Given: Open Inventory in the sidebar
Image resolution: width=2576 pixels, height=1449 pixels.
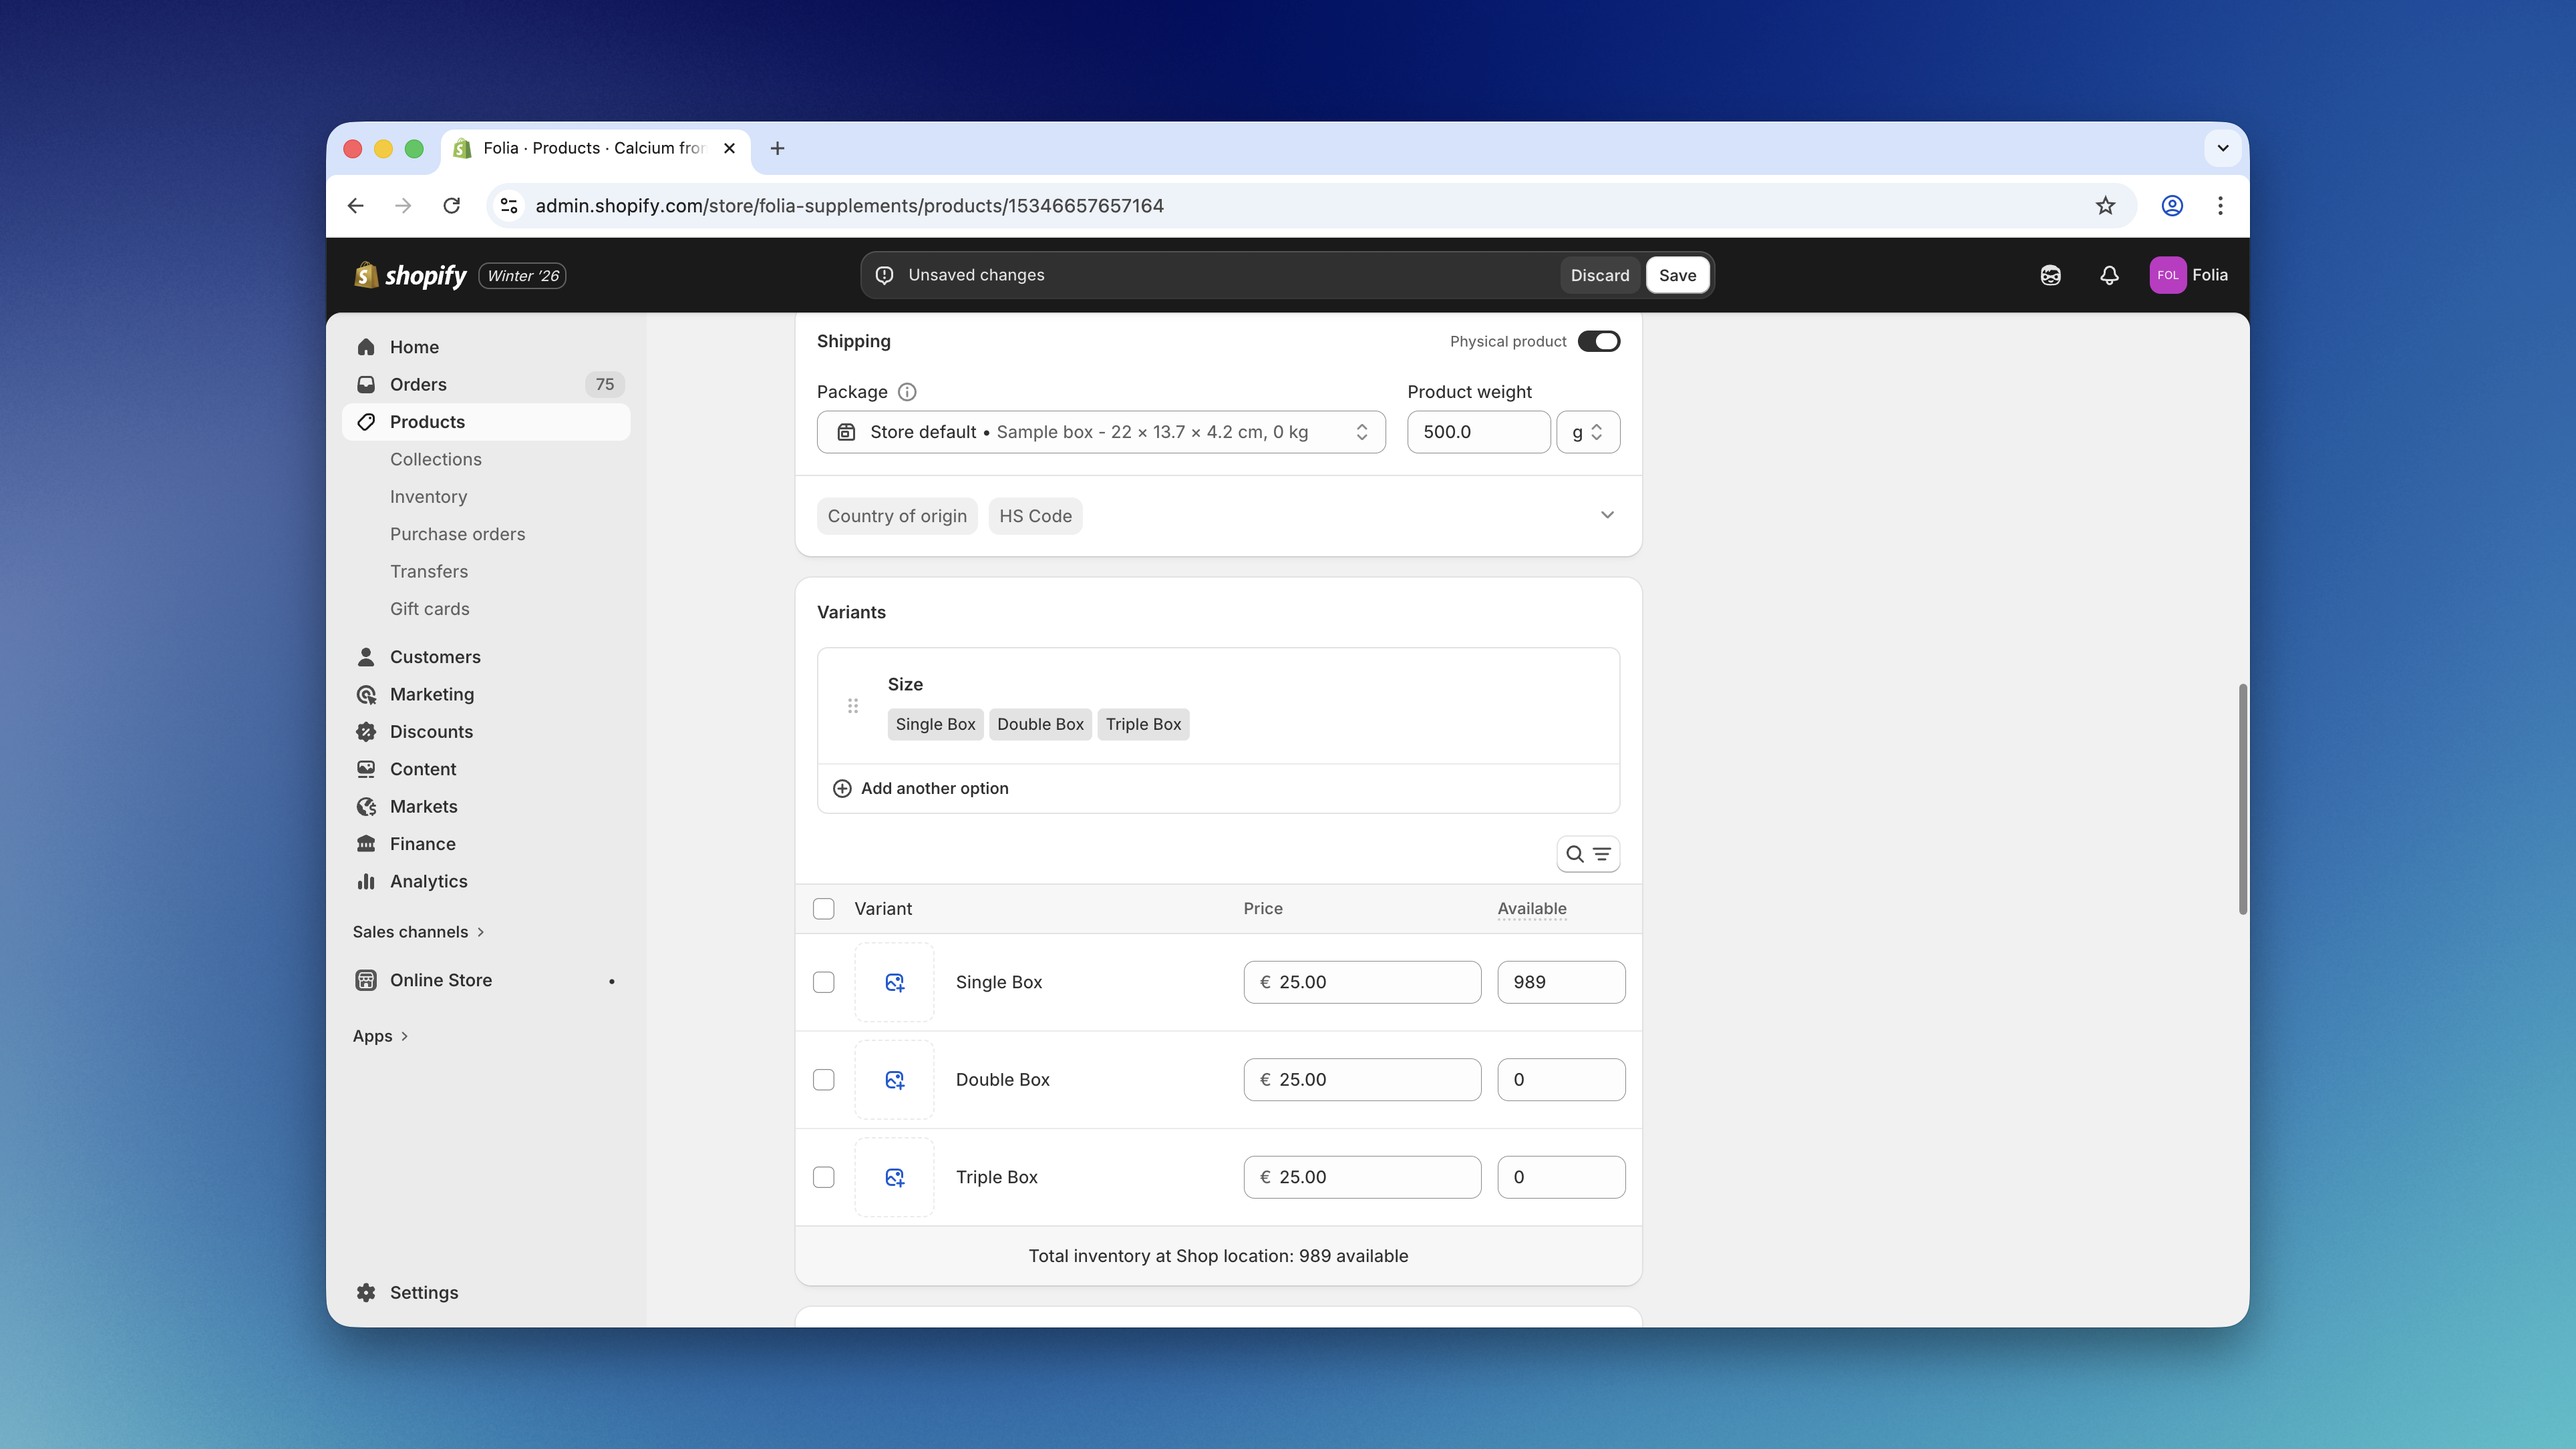Looking at the screenshot, I should (x=428, y=497).
